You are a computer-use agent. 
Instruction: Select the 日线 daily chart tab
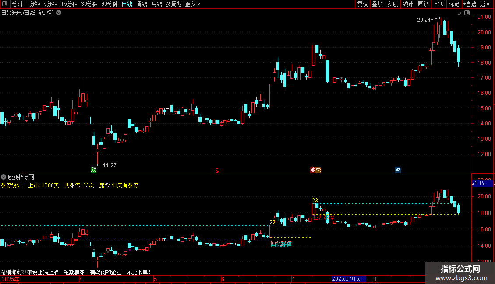point(127,4)
